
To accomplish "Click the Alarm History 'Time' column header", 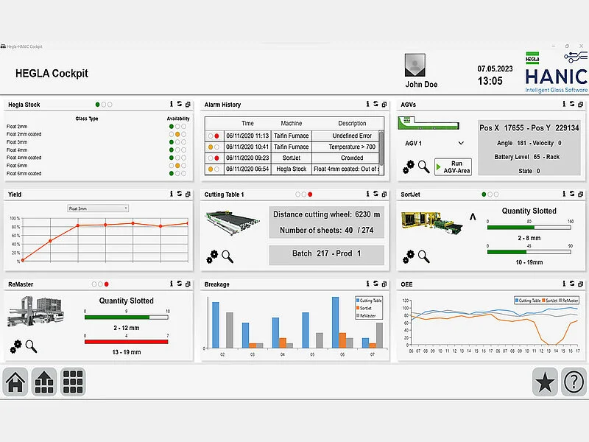I will pyautogui.click(x=247, y=123).
